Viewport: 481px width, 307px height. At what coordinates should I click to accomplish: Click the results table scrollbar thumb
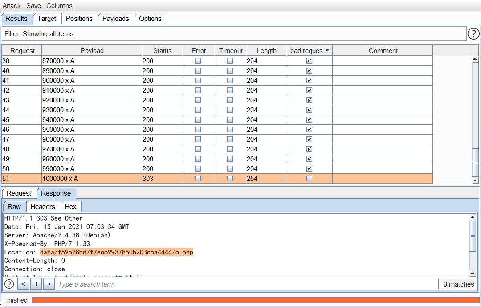pyautogui.click(x=475, y=163)
